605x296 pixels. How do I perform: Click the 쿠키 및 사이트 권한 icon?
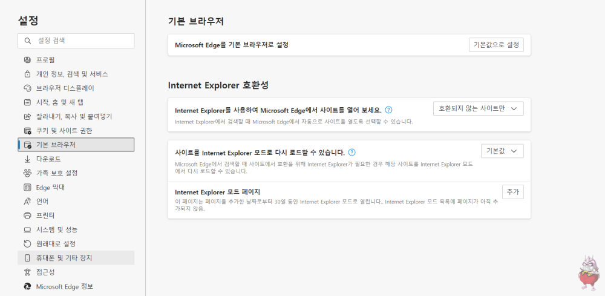(x=27, y=131)
